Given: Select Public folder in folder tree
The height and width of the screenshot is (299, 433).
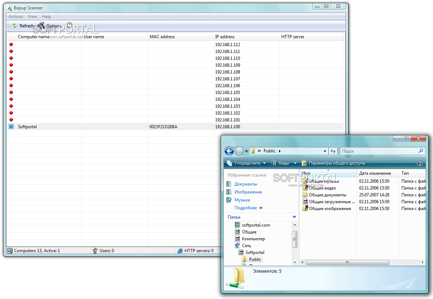Looking at the screenshot, I should point(255,259).
